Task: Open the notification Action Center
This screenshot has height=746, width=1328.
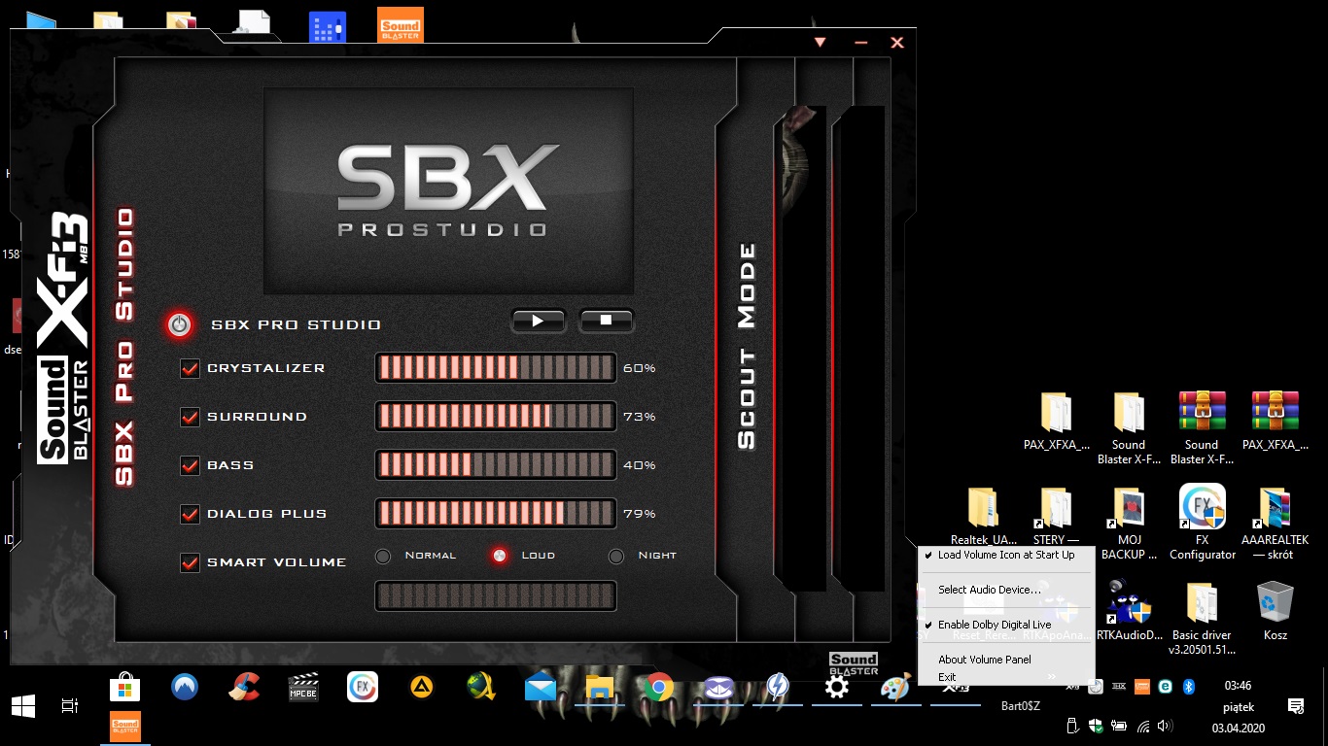Action: tap(1295, 705)
